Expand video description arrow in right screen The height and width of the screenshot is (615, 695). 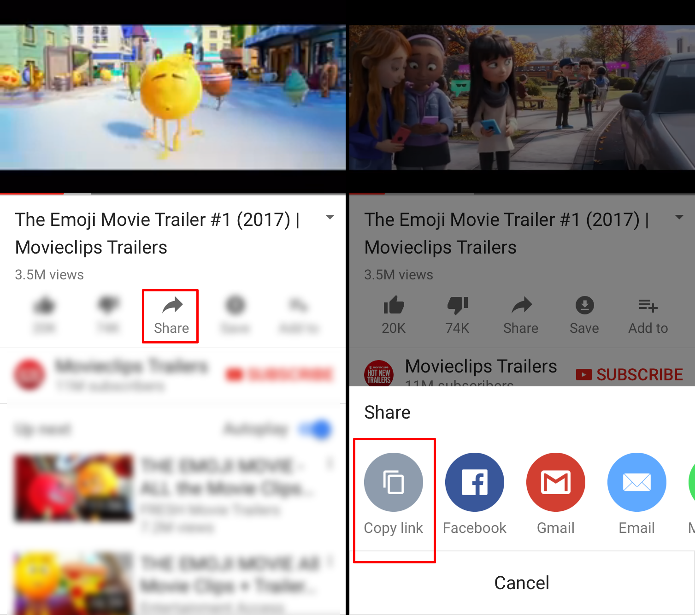click(679, 217)
